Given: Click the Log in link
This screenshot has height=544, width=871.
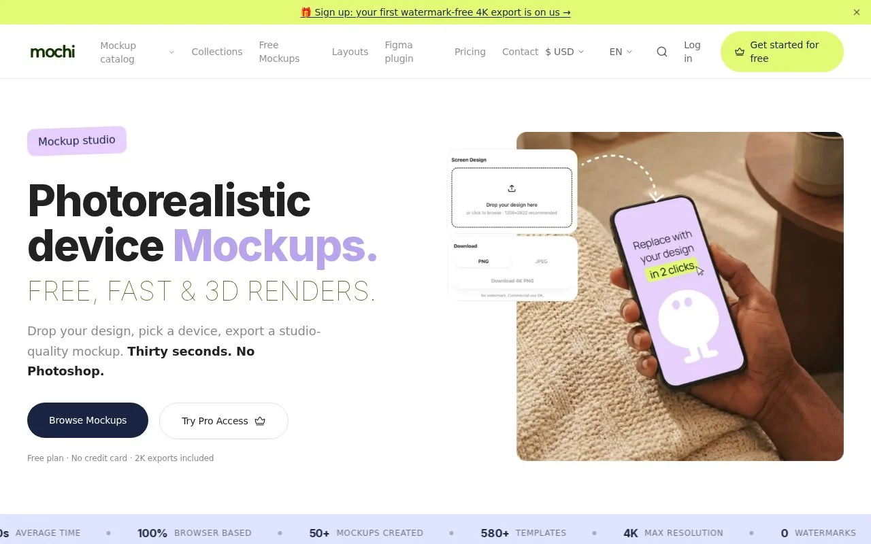Looking at the screenshot, I should (692, 52).
